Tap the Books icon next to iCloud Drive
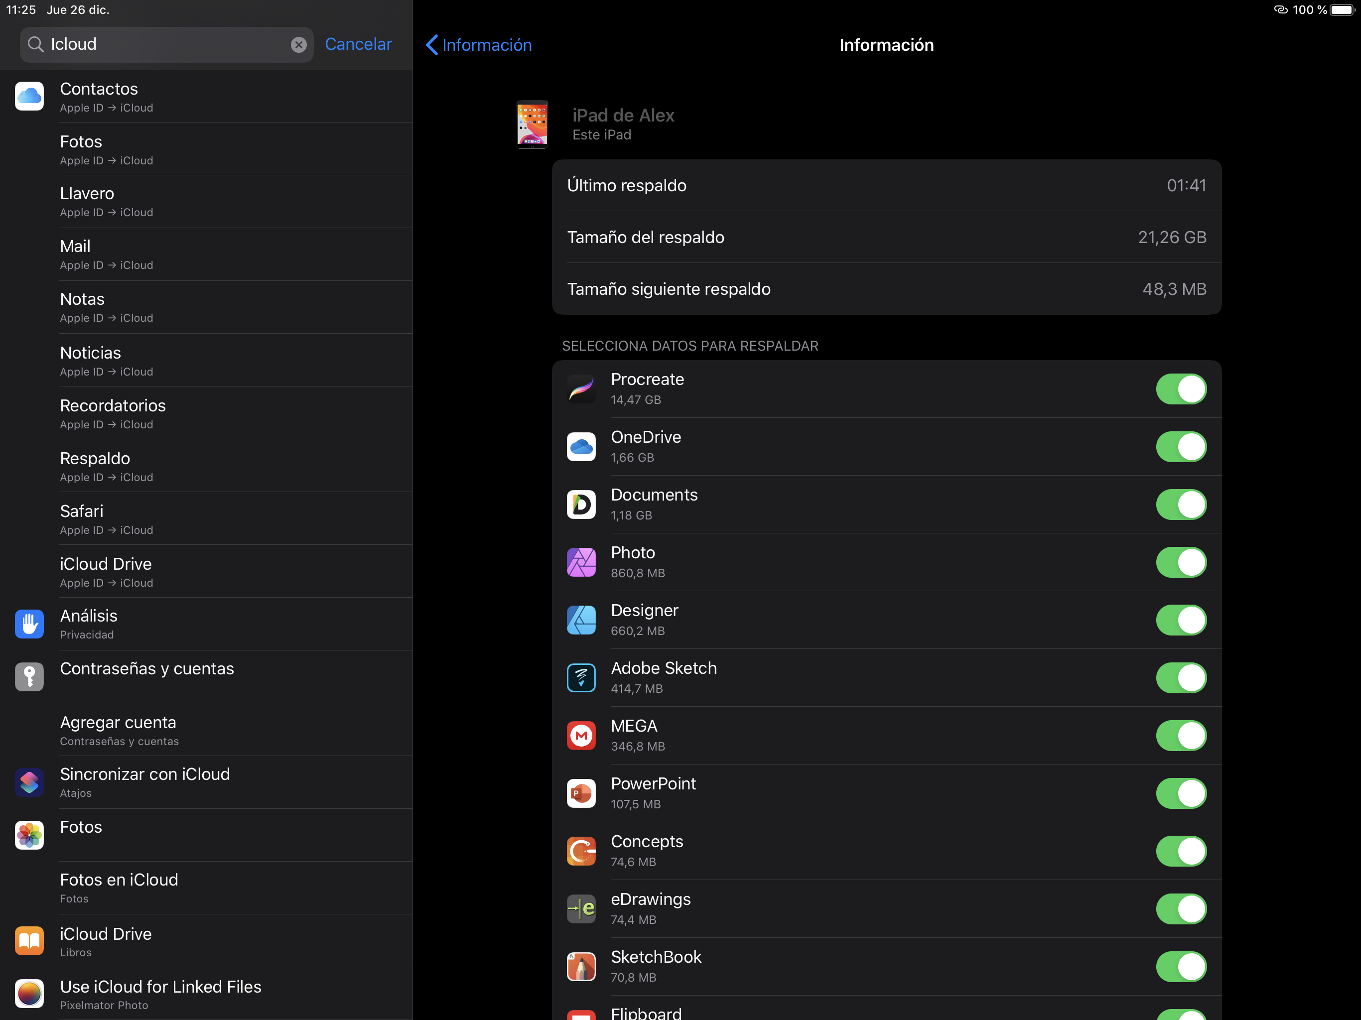The height and width of the screenshot is (1020, 1361). (x=29, y=941)
